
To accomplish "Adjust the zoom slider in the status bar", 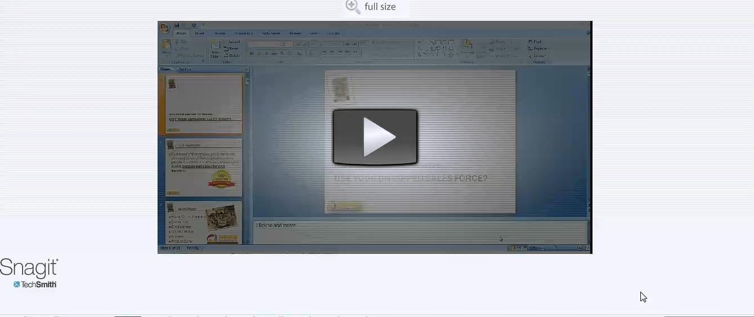I will tap(554, 248).
